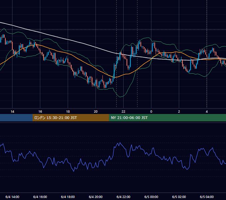226x200 pixels.
Task: Click the 18 hour label on price chart
Action: (x=68, y=112)
